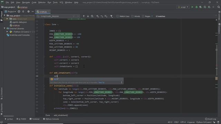Choose the self completion suggestion
The height and width of the screenshot is (124, 221).
pyautogui.click(x=86, y=79)
